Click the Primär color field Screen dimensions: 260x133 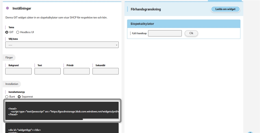click(x=76, y=71)
